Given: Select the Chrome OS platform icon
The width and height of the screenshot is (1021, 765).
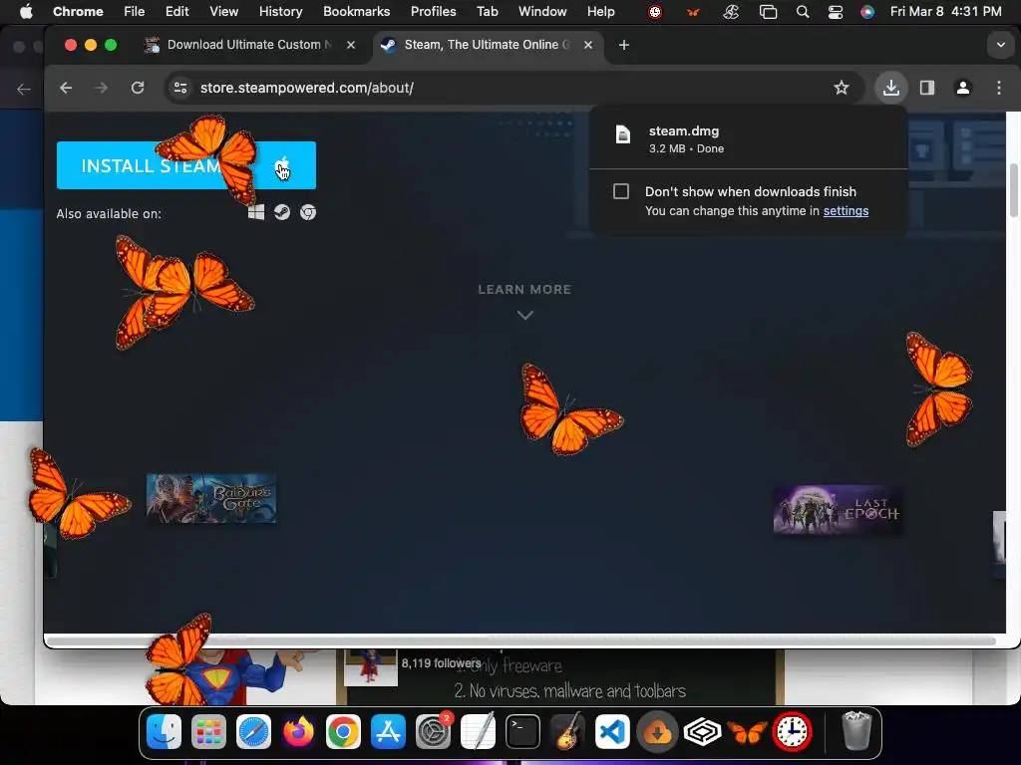Looking at the screenshot, I should pyautogui.click(x=308, y=213).
